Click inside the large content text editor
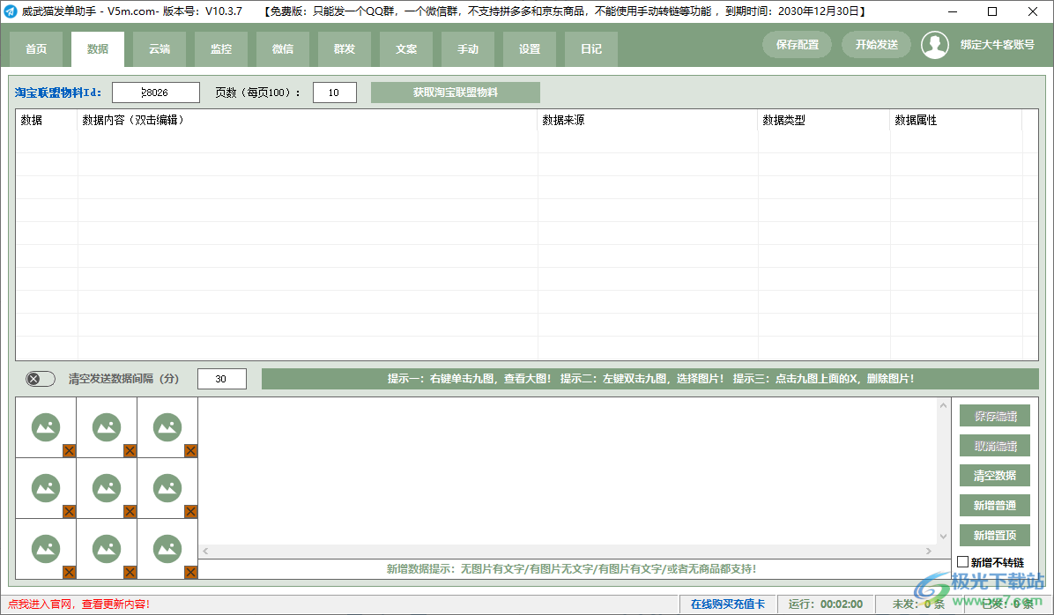Image resolution: width=1054 pixels, height=615 pixels. point(568,471)
